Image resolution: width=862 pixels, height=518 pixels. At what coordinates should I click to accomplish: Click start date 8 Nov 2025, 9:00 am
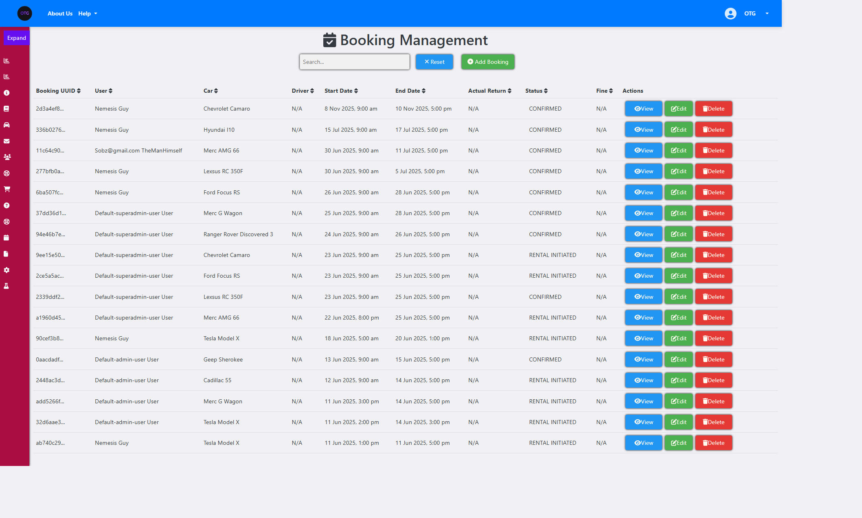click(351, 109)
